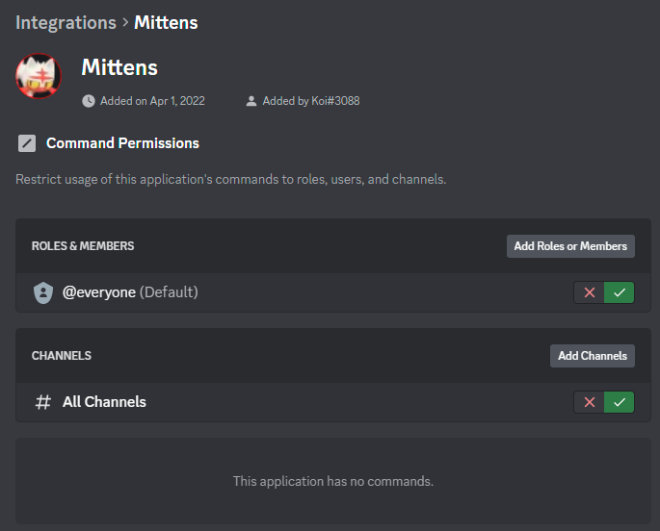The image size is (660, 531).
Task: Select the Mittens breadcrumb item
Action: click(166, 22)
